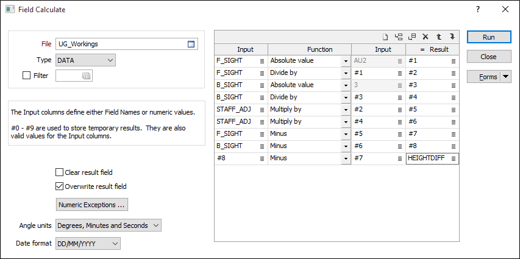The height and width of the screenshot is (259, 520).
Task: Open the Type DATA dropdown
Action: (85, 60)
